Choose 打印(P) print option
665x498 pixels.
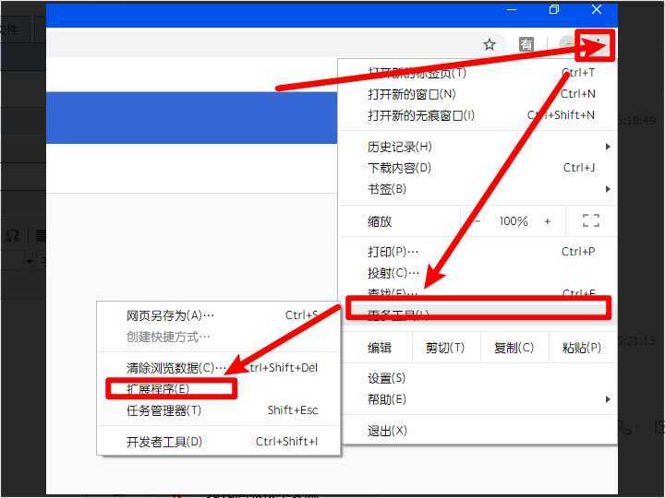[x=478, y=252]
